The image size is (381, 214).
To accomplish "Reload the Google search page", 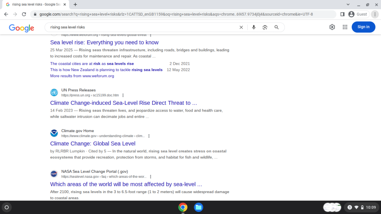I will pyautogui.click(x=24, y=14).
